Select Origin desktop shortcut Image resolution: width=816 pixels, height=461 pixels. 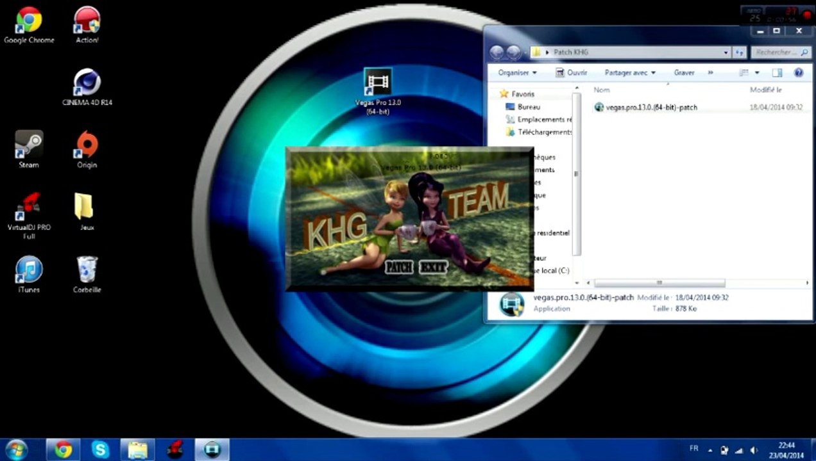tap(87, 150)
